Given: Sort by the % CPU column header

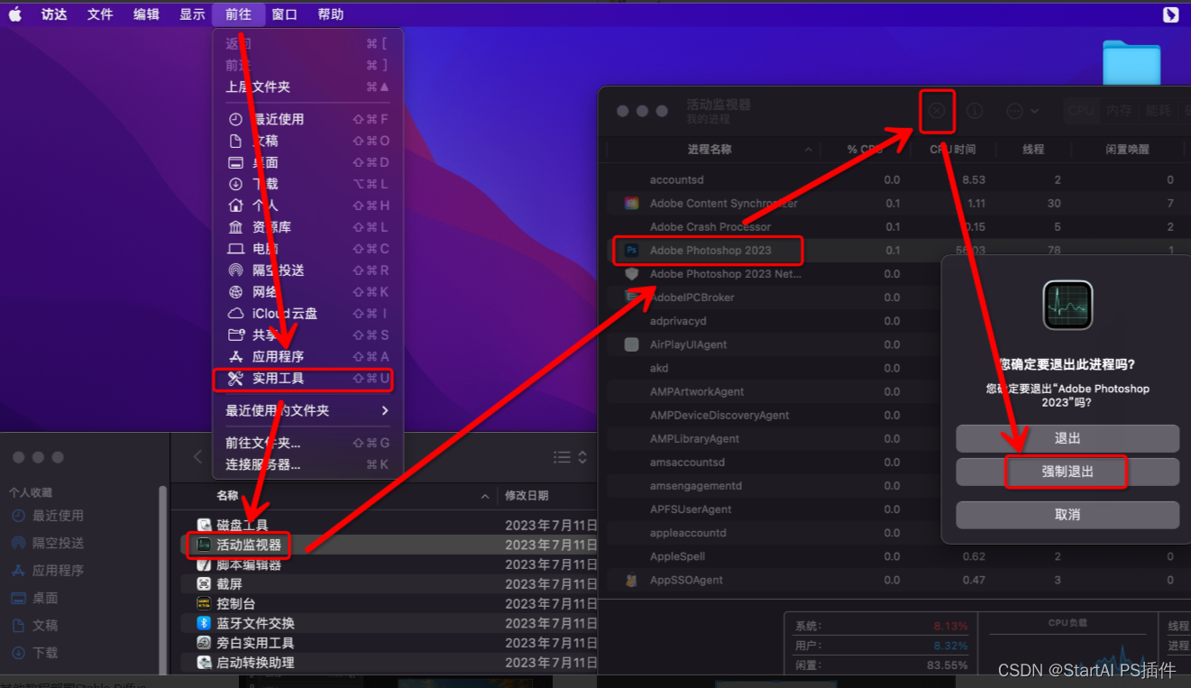Looking at the screenshot, I should [865, 150].
